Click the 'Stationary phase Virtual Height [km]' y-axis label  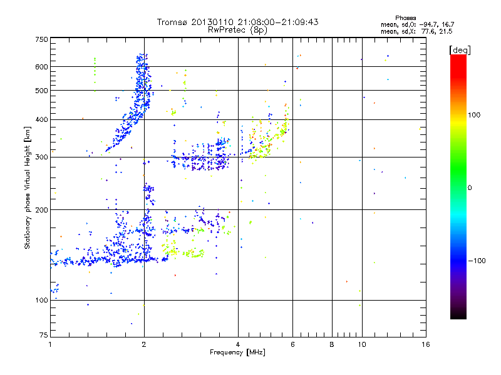pos(27,187)
